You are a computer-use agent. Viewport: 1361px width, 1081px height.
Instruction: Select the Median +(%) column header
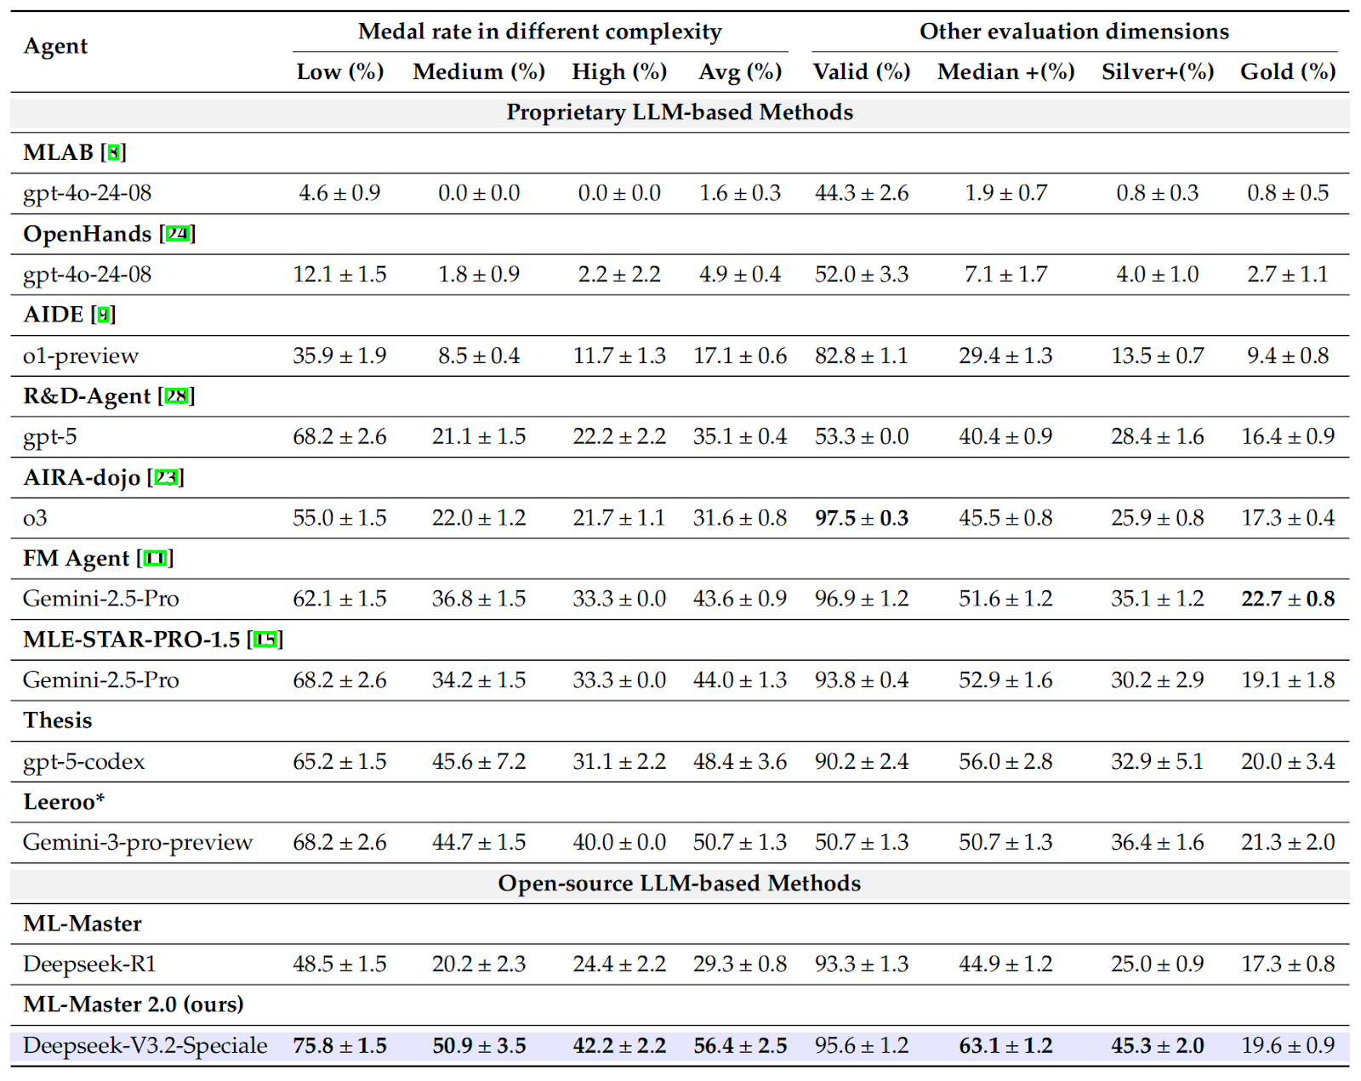pyautogui.click(x=1005, y=72)
